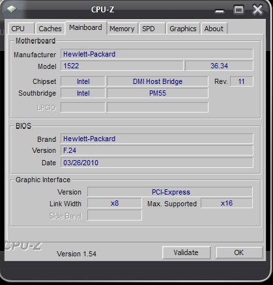Click the Motherboard group label

point(36,41)
